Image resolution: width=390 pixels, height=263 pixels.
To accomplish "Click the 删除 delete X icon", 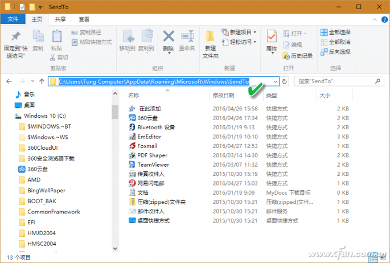I will click(169, 36).
